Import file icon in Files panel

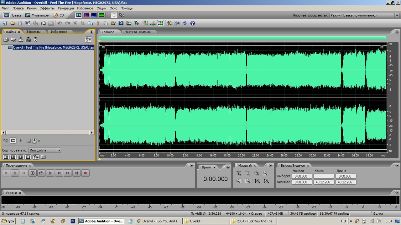[6, 39]
